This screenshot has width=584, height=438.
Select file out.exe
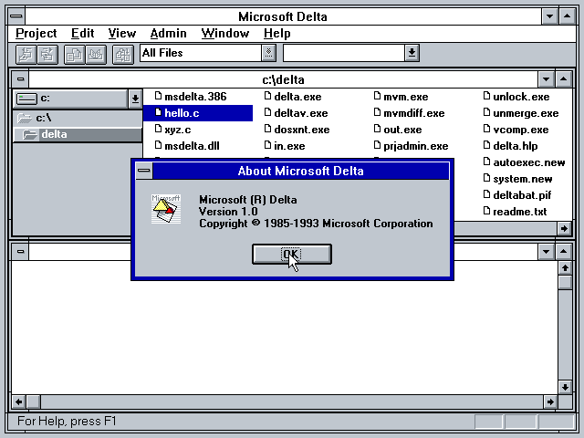(402, 130)
